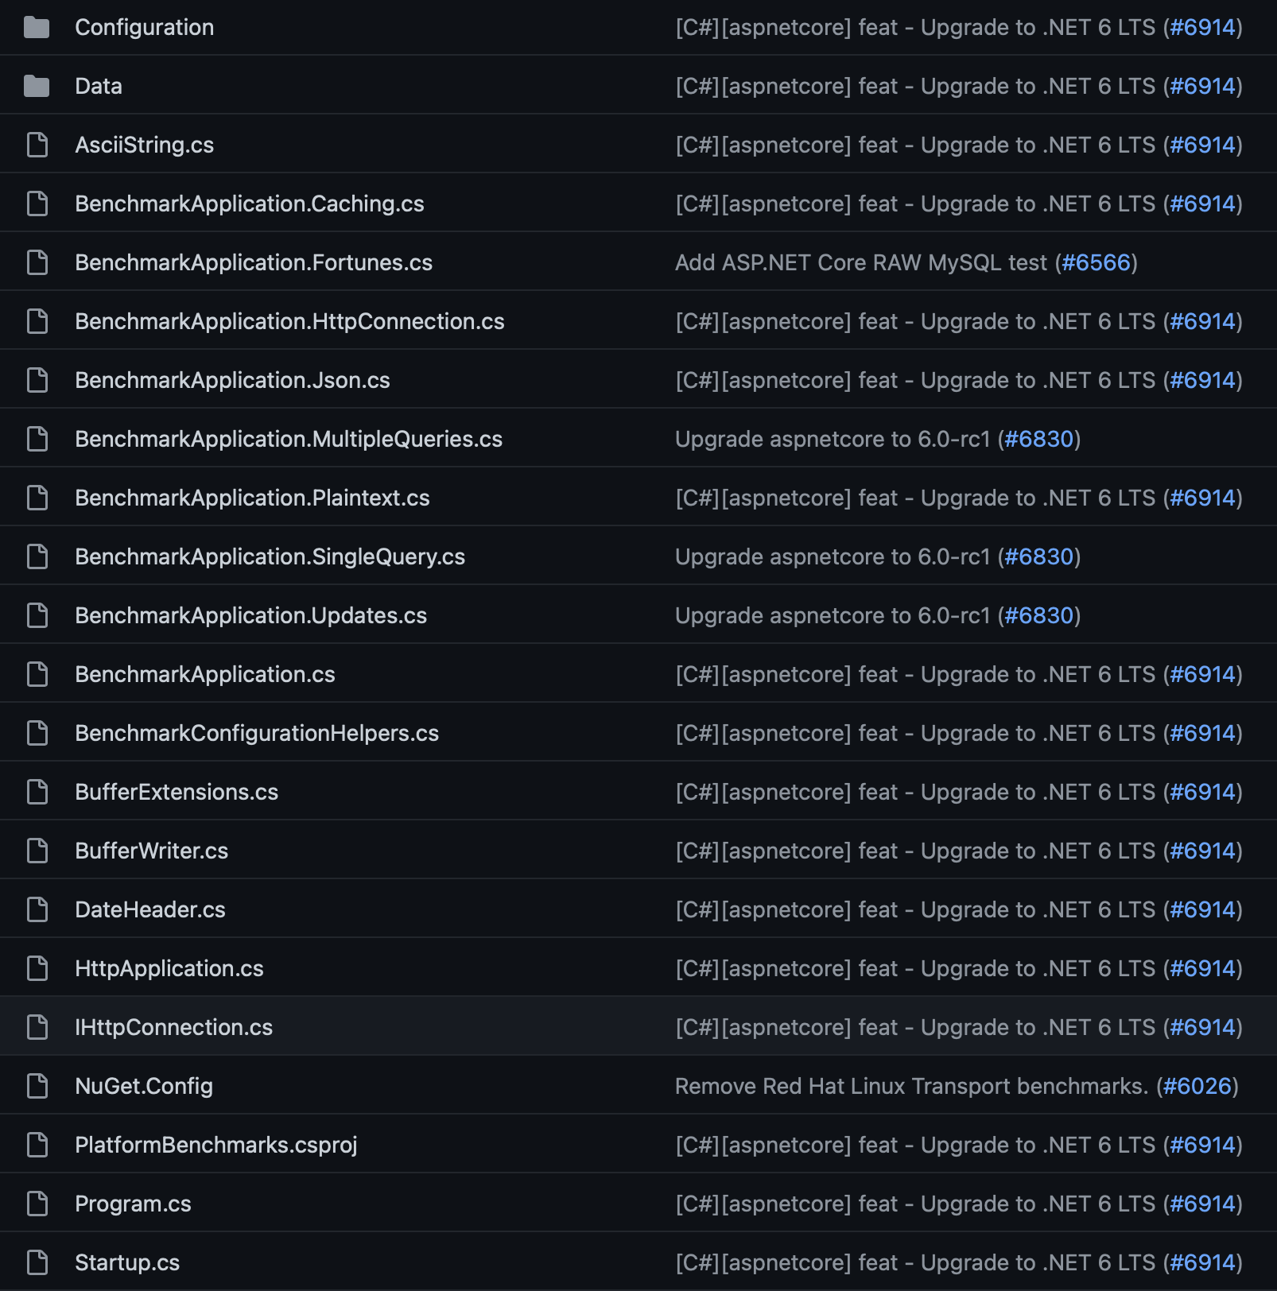Image resolution: width=1277 pixels, height=1291 pixels.
Task: Click the Data folder icon
Action: [x=37, y=87]
